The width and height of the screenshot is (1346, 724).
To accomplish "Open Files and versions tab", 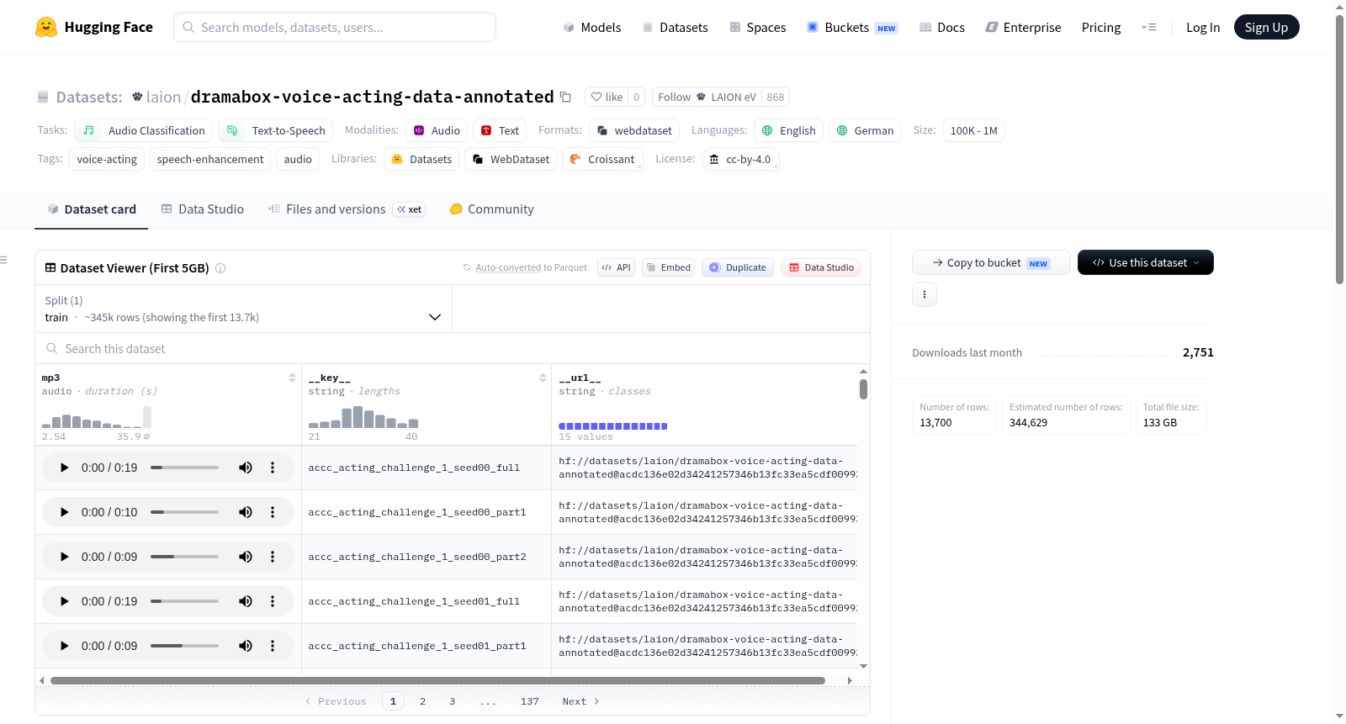I will [347, 209].
